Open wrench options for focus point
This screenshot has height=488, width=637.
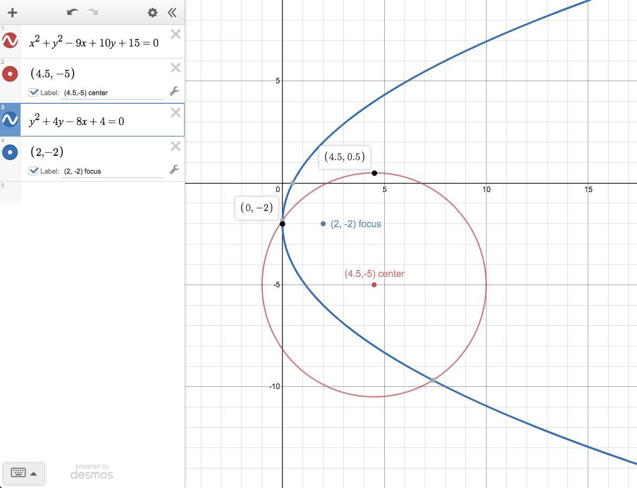pyautogui.click(x=174, y=169)
